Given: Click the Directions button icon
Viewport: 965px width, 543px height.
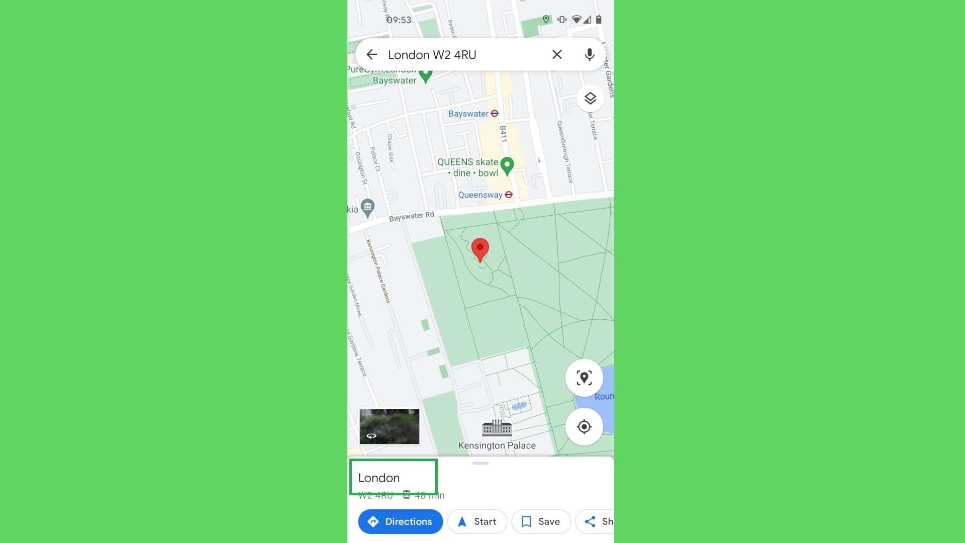Looking at the screenshot, I should pos(374,521).
